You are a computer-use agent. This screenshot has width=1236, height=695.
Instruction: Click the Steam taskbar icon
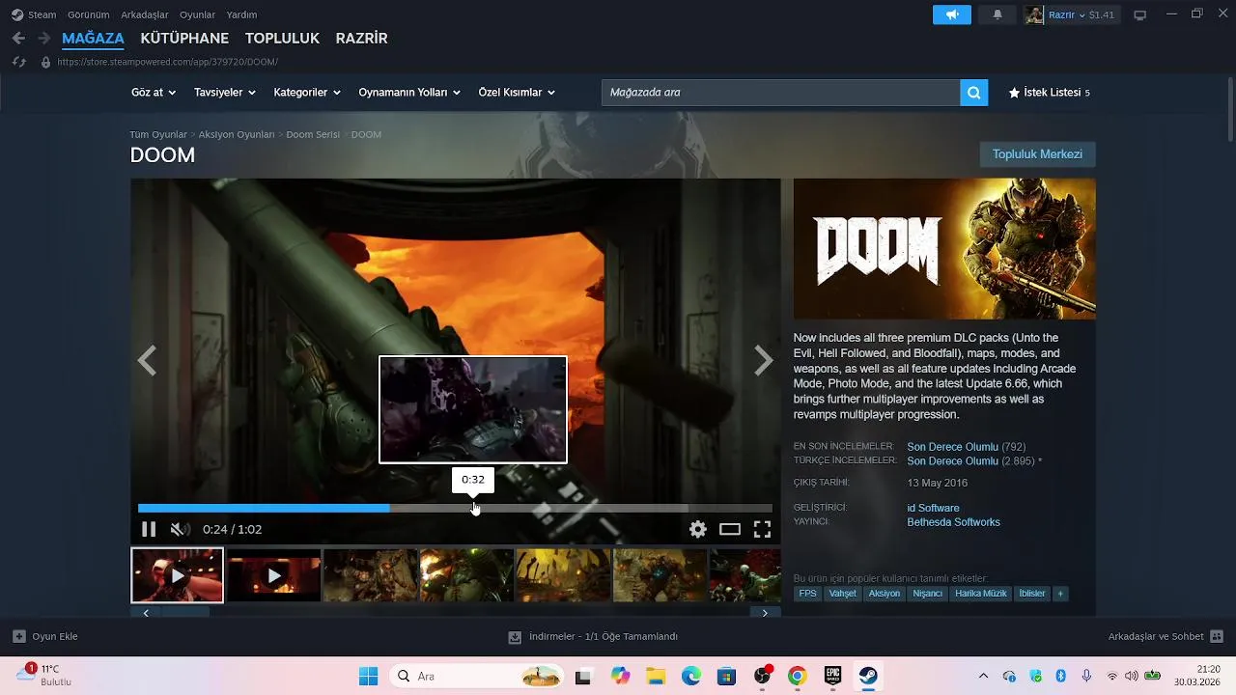[x=868, y=677]
